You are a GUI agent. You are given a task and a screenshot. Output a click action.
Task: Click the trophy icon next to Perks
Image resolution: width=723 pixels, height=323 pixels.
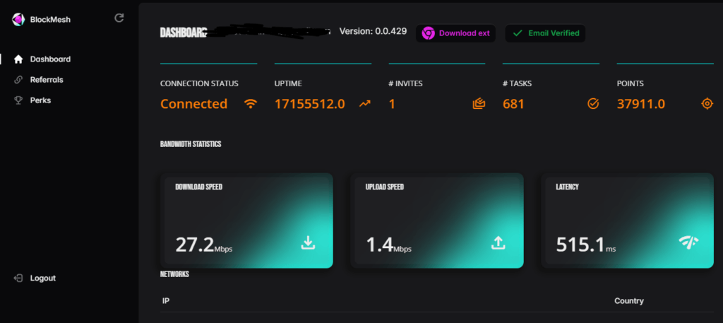18,100
